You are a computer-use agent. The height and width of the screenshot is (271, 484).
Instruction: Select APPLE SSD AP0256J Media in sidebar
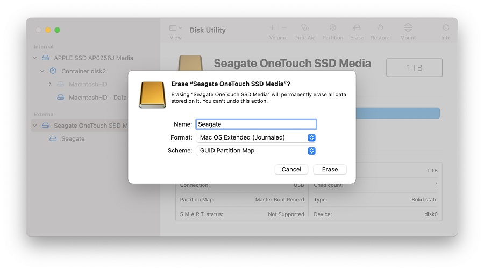pos(94,58)
